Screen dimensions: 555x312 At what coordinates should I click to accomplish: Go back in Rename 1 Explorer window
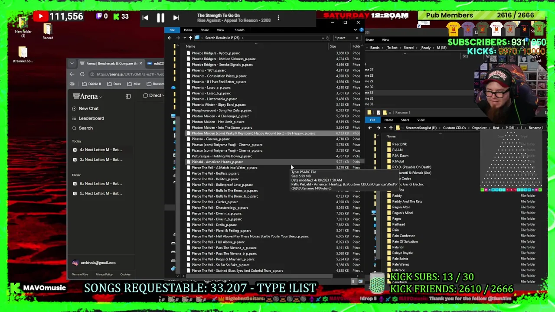coord(370,128)
